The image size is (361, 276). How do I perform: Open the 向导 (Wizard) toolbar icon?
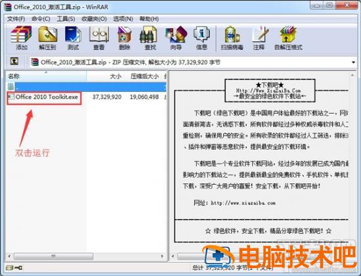pyautogui.click(x=176, y=35)
